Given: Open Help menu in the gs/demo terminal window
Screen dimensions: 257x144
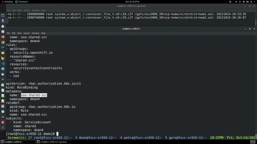Looking at the screenshot, I should (x=43, y=10).
